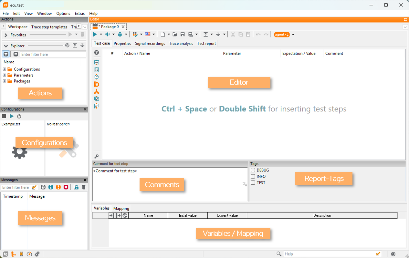Open the File menu
Screen dimensions: 409x258
(x=5, y=13)
